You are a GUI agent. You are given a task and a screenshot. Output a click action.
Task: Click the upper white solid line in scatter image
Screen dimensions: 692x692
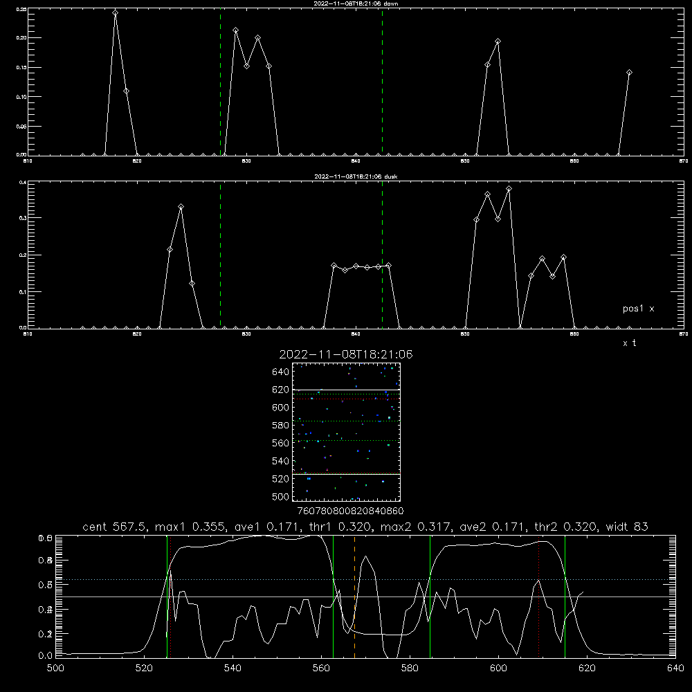346,390
